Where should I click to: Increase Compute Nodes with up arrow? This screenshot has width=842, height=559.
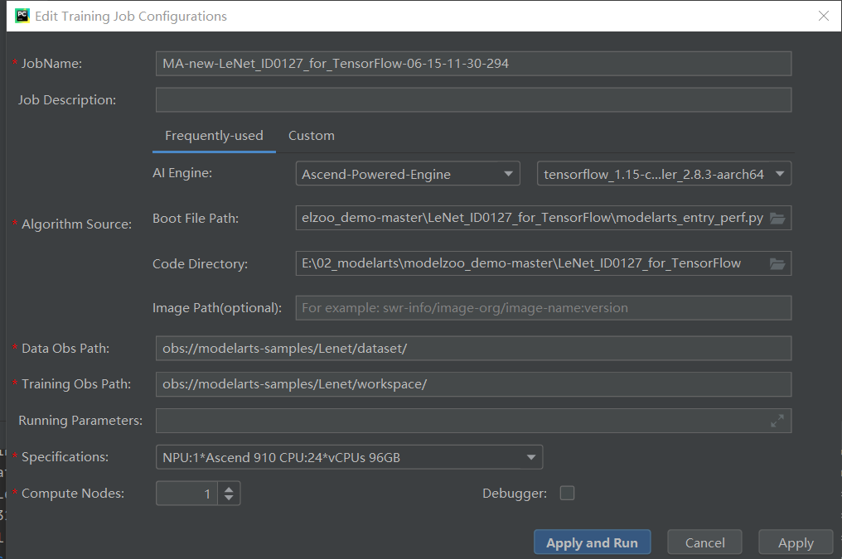[230, 489]
